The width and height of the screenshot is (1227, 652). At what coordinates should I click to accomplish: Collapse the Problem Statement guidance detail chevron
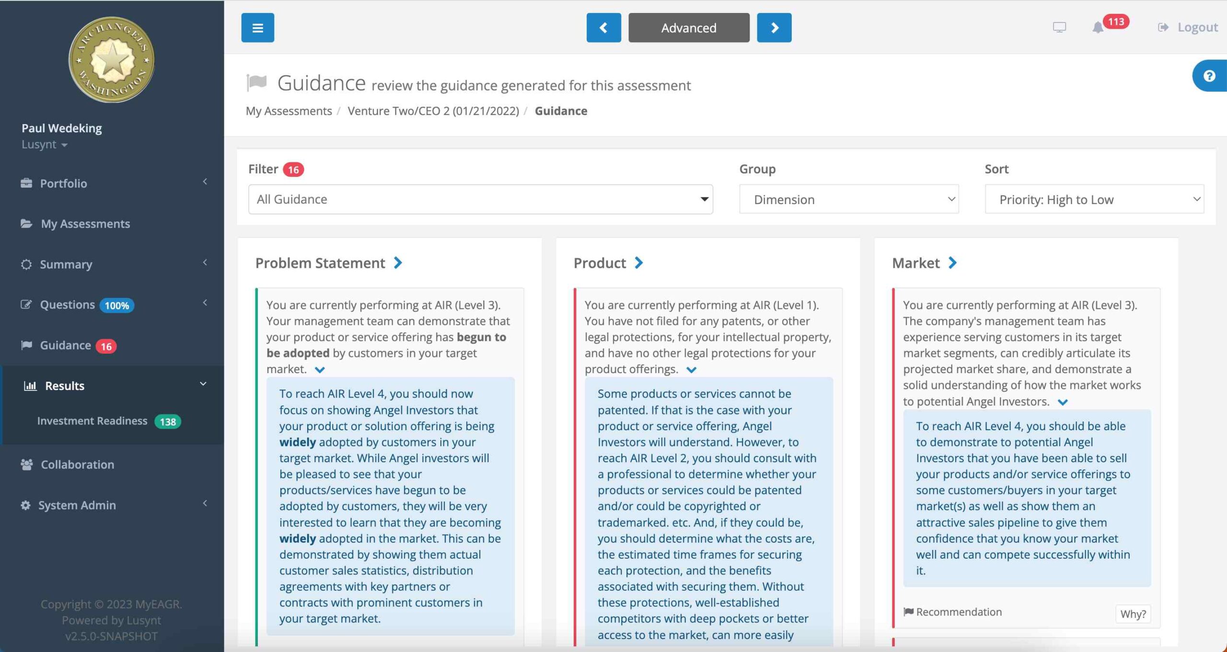coord(320,370)
